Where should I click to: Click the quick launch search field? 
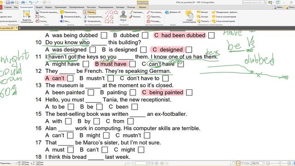tap(254, 2)
